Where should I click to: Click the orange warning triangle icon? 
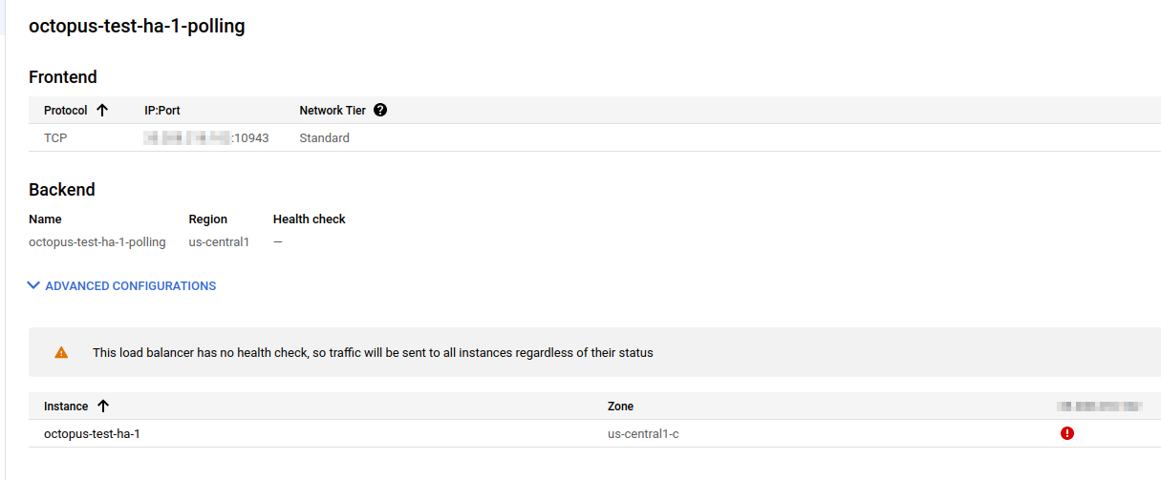[61, 352]
